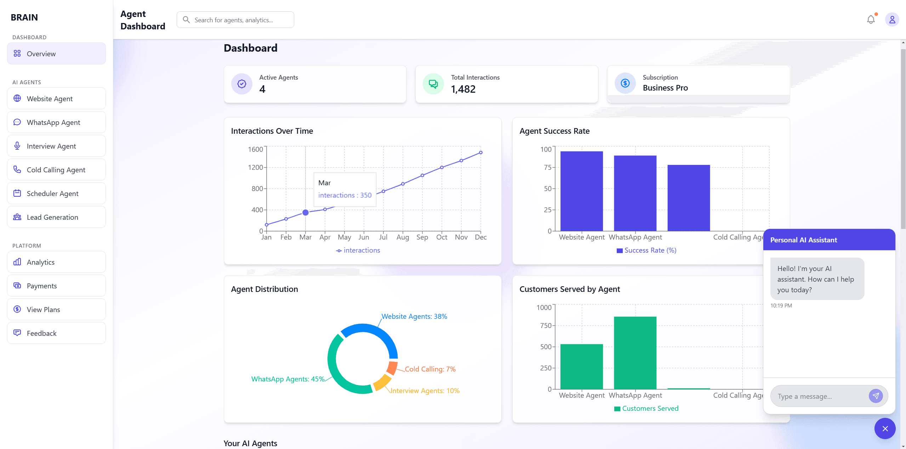Click the Lead Generation people icon
Screen dimensions: 906x449
[x=17, y=217]
